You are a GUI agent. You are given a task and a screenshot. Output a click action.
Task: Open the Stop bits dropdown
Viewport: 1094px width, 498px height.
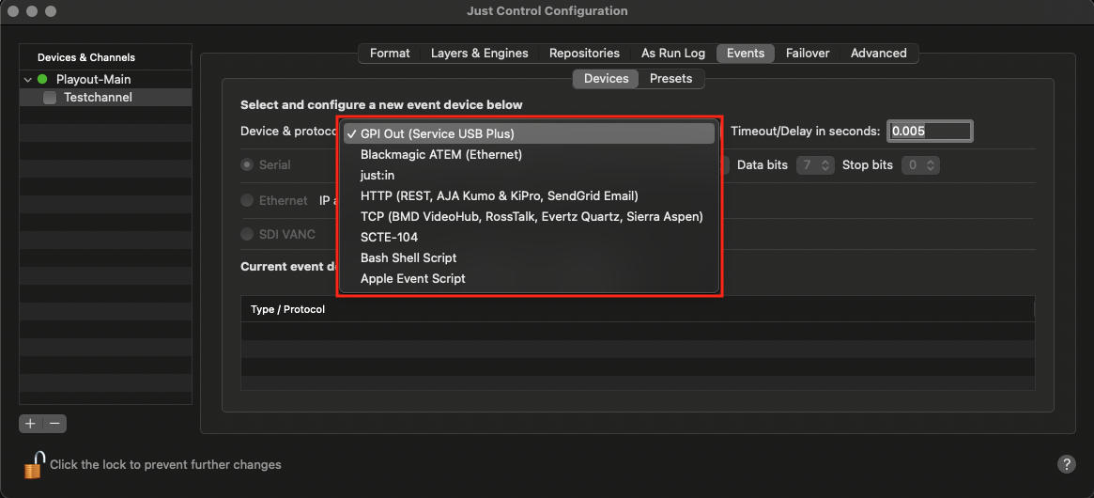tap(920, 165)
